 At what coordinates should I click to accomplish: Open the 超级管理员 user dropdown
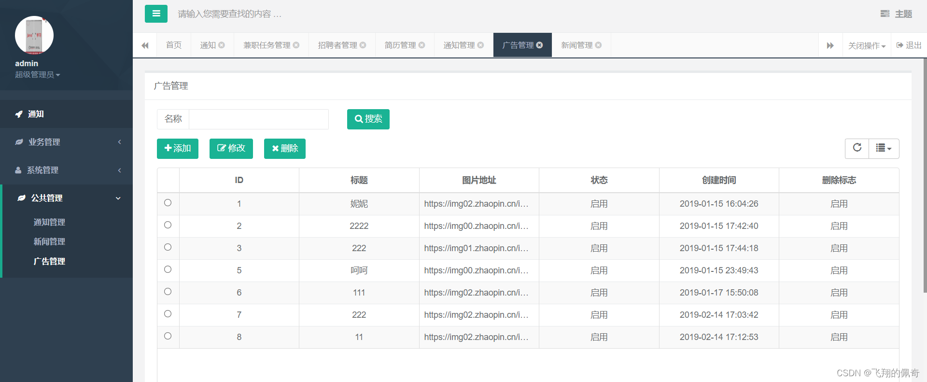click(37, 75)
